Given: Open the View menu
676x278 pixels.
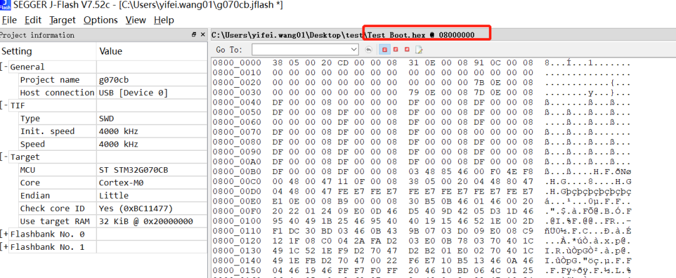Looking at the screenshot, I should [x=136, y=20].
